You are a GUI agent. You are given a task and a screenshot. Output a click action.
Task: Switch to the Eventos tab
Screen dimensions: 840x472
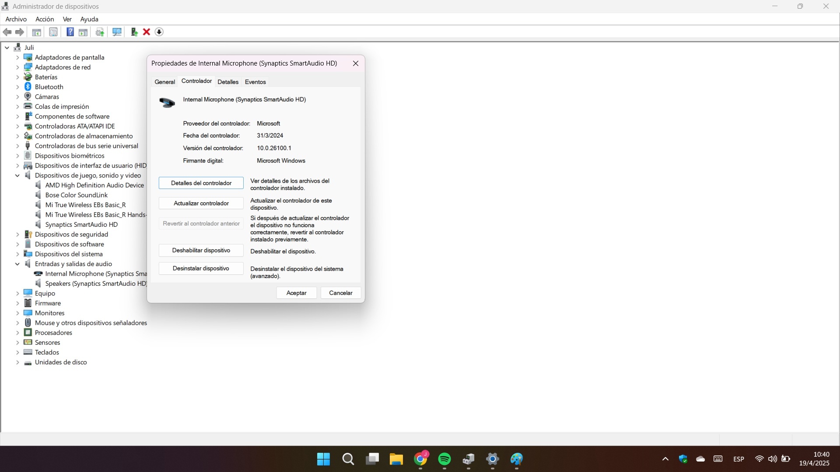[255, 82]
